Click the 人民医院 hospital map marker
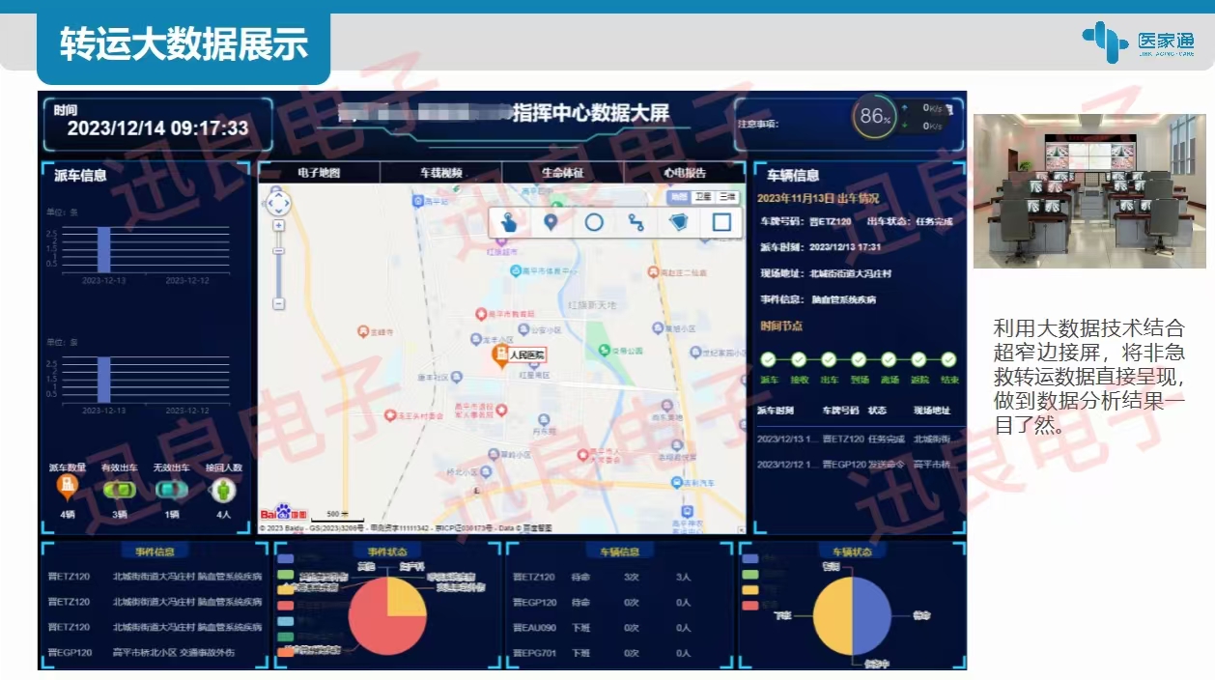Image resolution: width=1215 pixels, height=680 pixels. (x=501, y=355)
